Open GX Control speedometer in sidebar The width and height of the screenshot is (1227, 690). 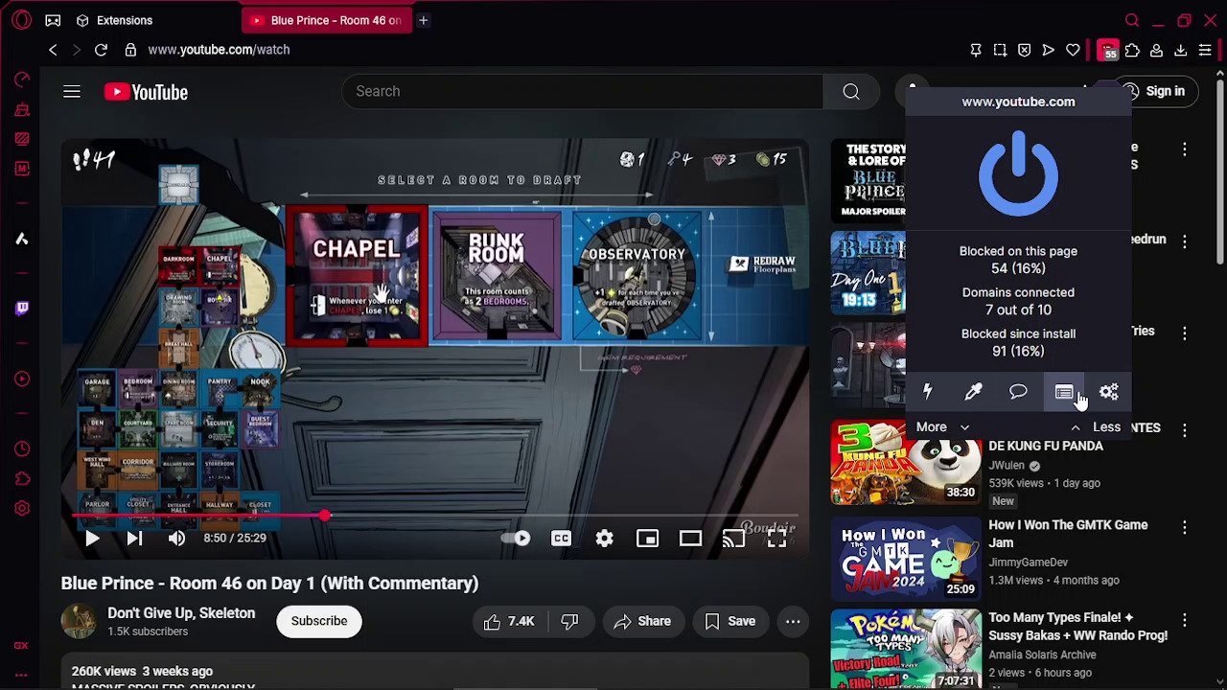(22, 80)
